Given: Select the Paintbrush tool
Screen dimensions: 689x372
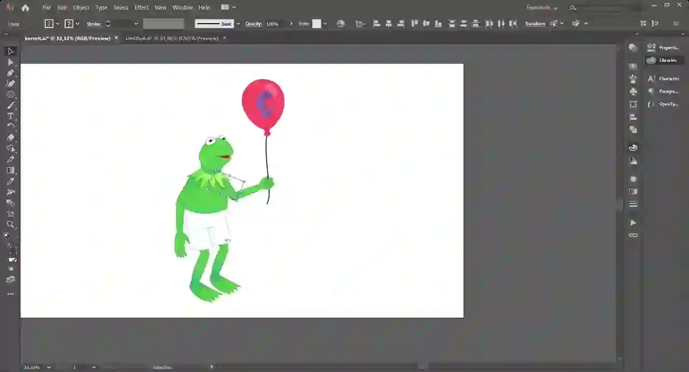Looking at the screenshot, I should point(10,106).
